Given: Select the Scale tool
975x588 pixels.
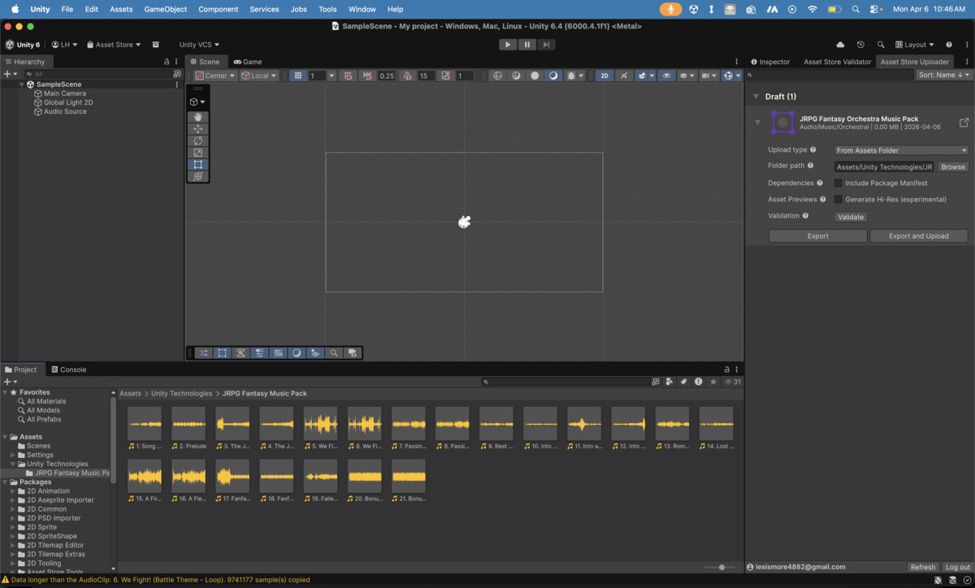Looking at the screenshot, I should [x=198, y=153].
